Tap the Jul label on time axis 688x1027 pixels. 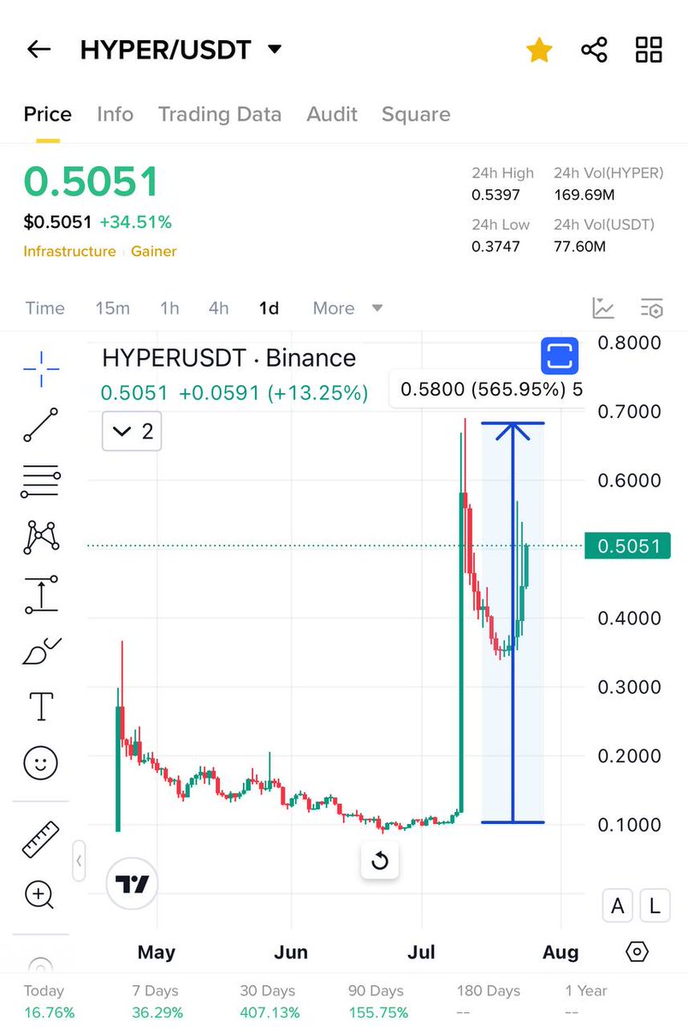[421, 952]
